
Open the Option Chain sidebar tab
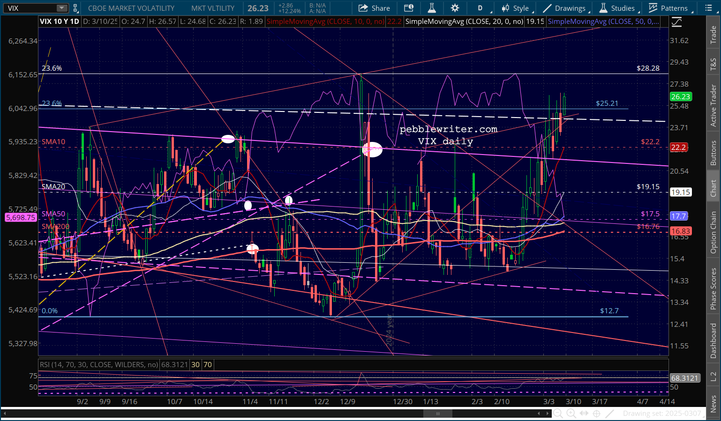[713, 232]
